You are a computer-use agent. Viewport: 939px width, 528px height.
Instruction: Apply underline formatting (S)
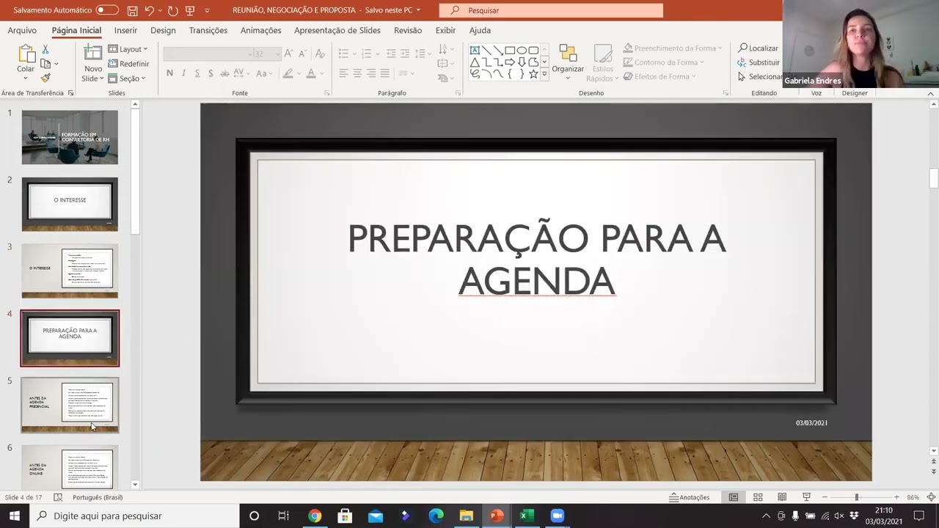(197, 73)
